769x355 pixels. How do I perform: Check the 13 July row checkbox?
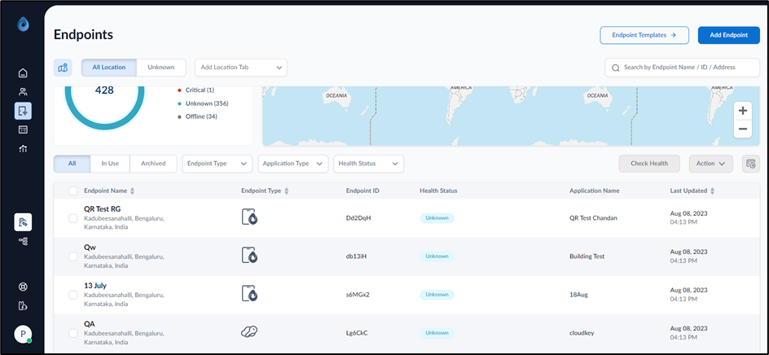(73, 295)
